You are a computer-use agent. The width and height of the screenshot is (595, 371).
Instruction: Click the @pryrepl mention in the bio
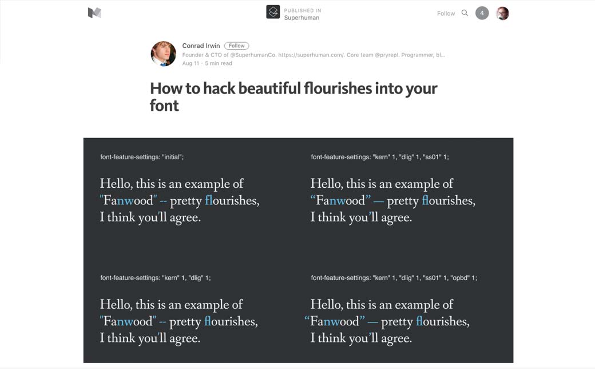[x=390, y=55]
